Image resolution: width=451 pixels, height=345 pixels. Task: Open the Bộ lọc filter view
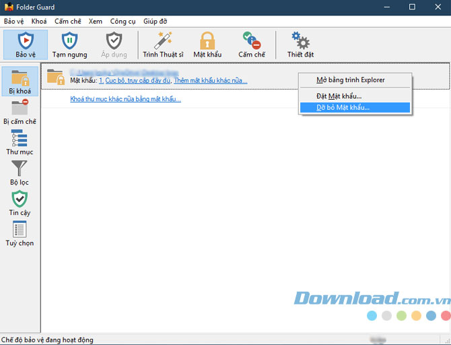(20, 173)
